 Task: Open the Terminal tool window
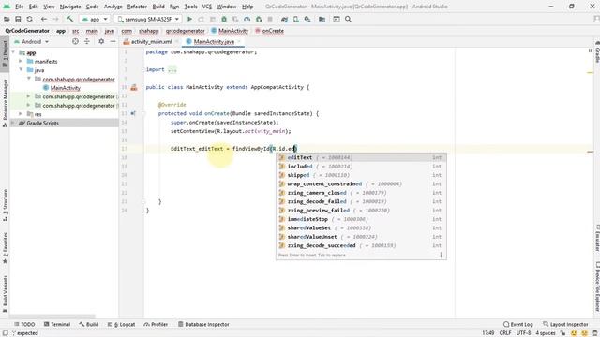(57, 324)
